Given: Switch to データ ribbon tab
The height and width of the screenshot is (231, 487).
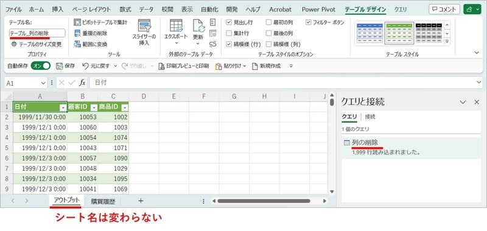Looking at the screenshot, I should click(x=146, y=10).
